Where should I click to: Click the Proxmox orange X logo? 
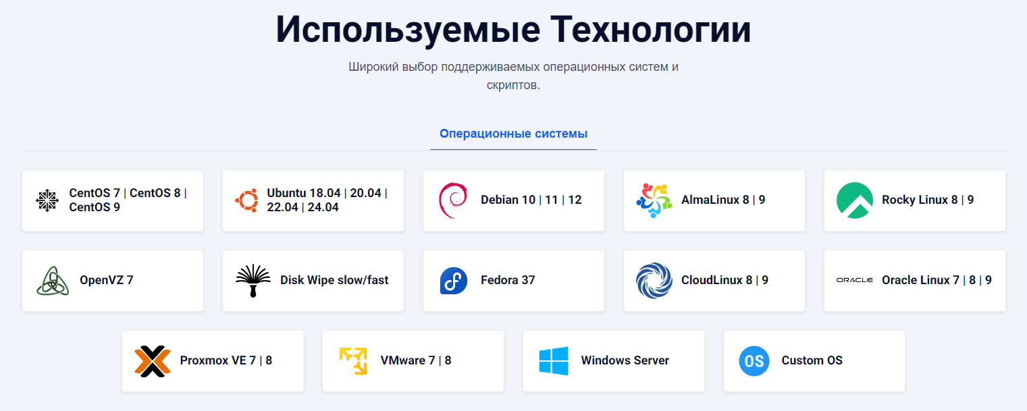153,361
